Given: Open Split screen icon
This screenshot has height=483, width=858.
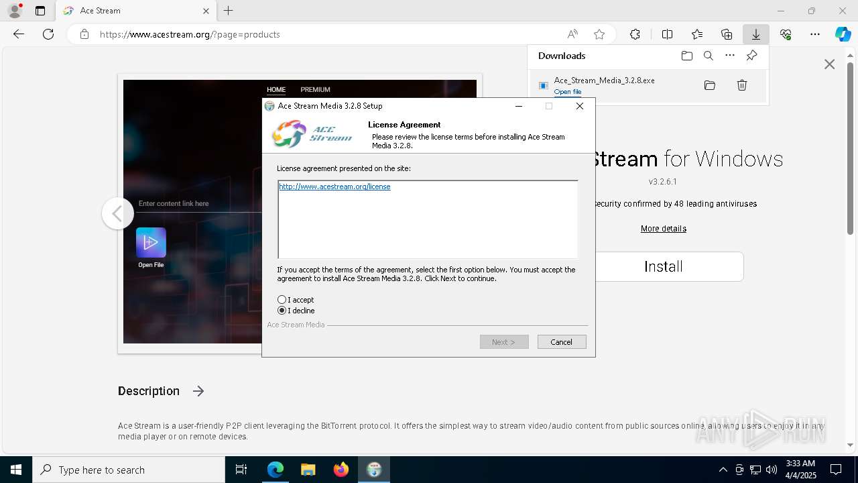Looking at the screenshot, I should pyautogui.click(x=668, y=34).
